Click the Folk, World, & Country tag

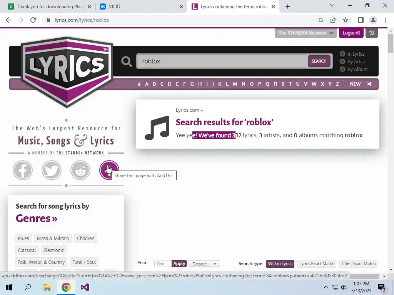[41, 262]
